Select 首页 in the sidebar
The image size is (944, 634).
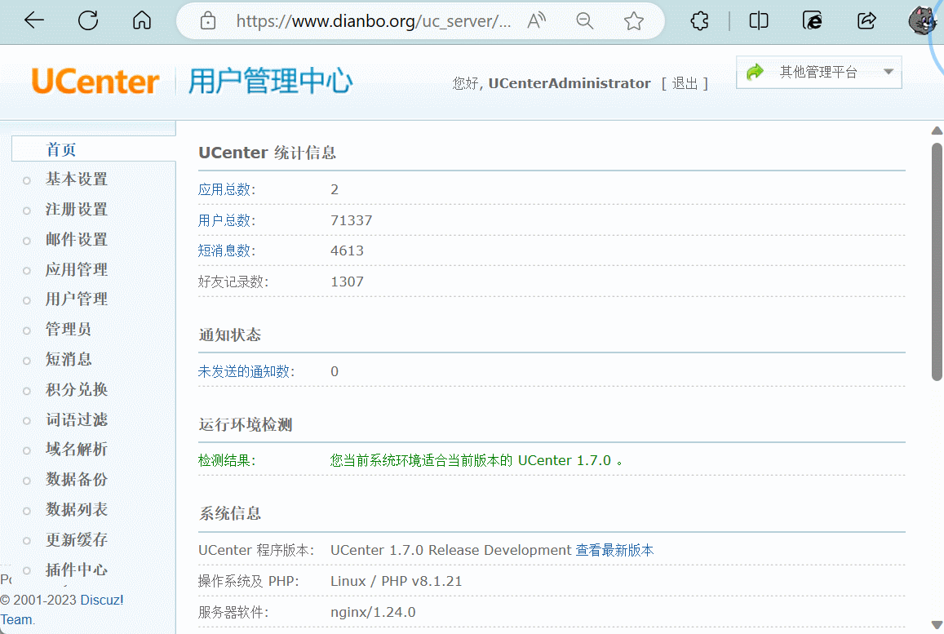61,149
